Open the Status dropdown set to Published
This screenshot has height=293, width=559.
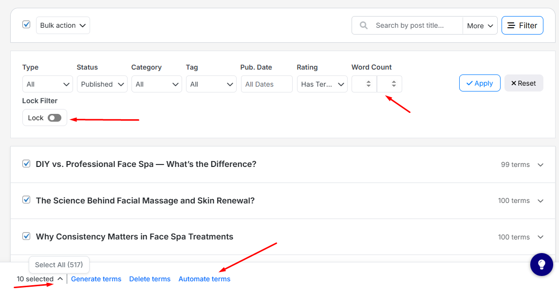pyautogui.click(x=102, y=84)
